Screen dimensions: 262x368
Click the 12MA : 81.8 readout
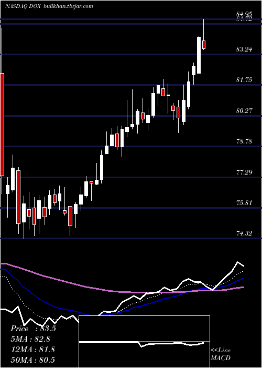coord(32,349)
